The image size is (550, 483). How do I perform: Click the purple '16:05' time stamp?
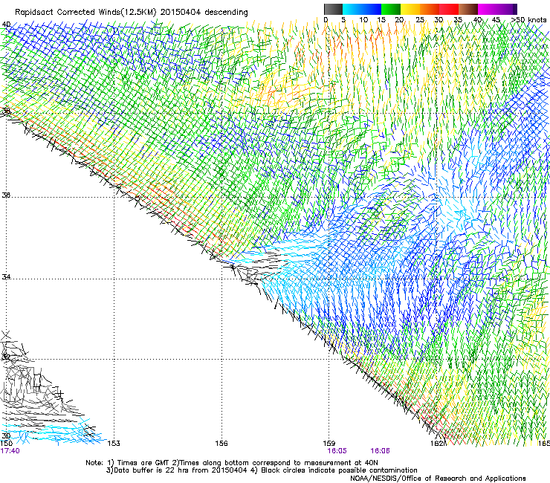pyautogui.click(x=337, y=451)
